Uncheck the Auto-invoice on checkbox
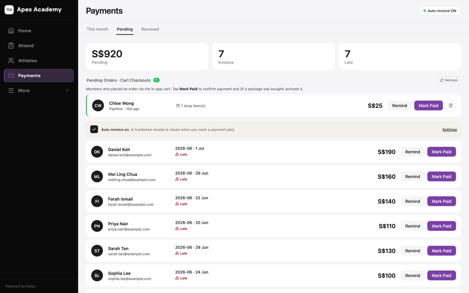This screenshot has width=469, height=293. point(94,129)
